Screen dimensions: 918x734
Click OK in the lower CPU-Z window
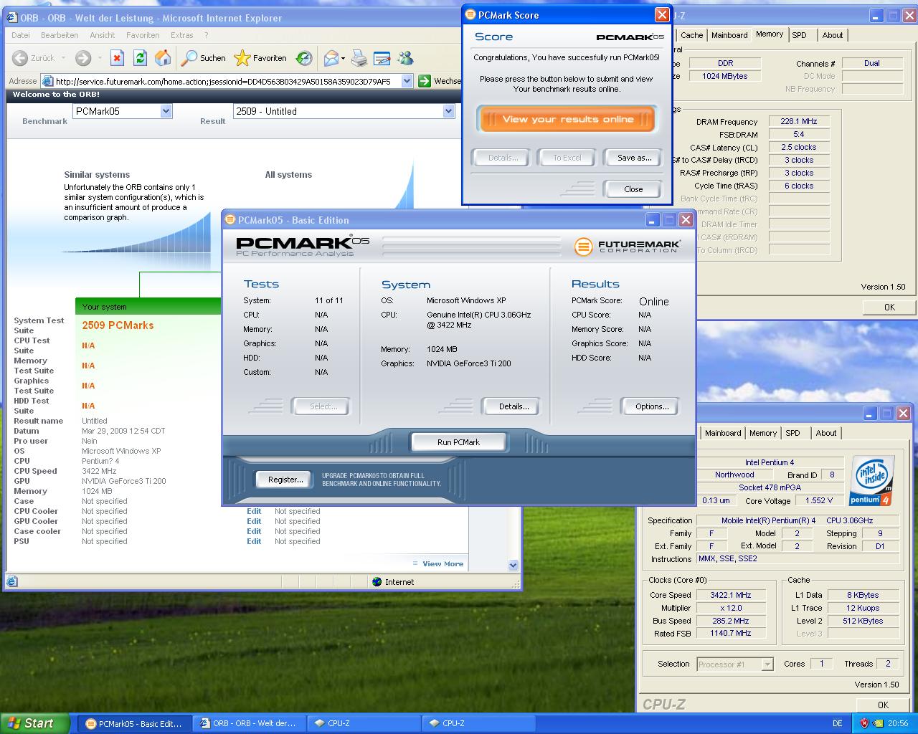(x=884, y=705)
